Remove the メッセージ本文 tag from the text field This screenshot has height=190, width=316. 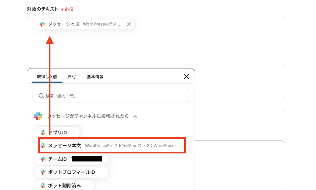point(128,24)
